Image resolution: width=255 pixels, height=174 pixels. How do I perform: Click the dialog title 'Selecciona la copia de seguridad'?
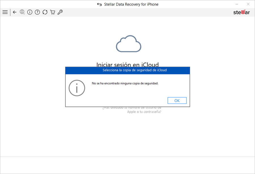coord(135,70)
